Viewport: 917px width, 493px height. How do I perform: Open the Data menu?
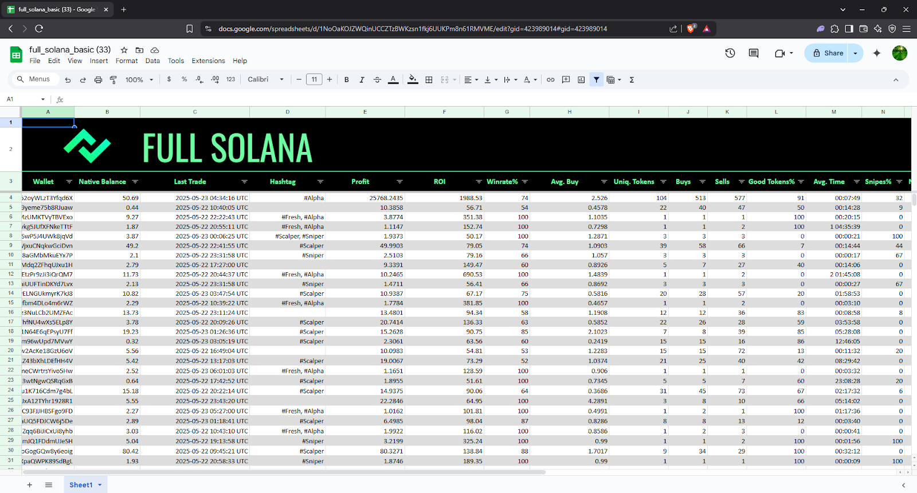coord(152,61)
